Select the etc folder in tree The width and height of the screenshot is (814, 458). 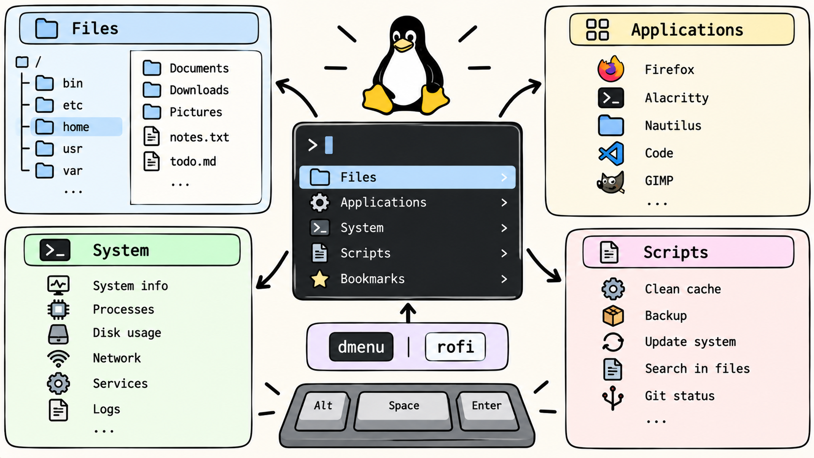tap(59, 105)
